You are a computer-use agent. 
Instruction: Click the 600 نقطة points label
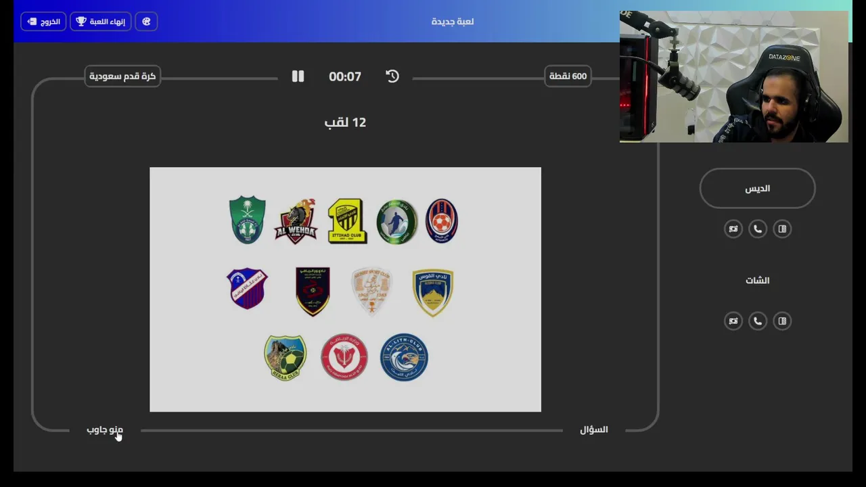tap(568, 76)
